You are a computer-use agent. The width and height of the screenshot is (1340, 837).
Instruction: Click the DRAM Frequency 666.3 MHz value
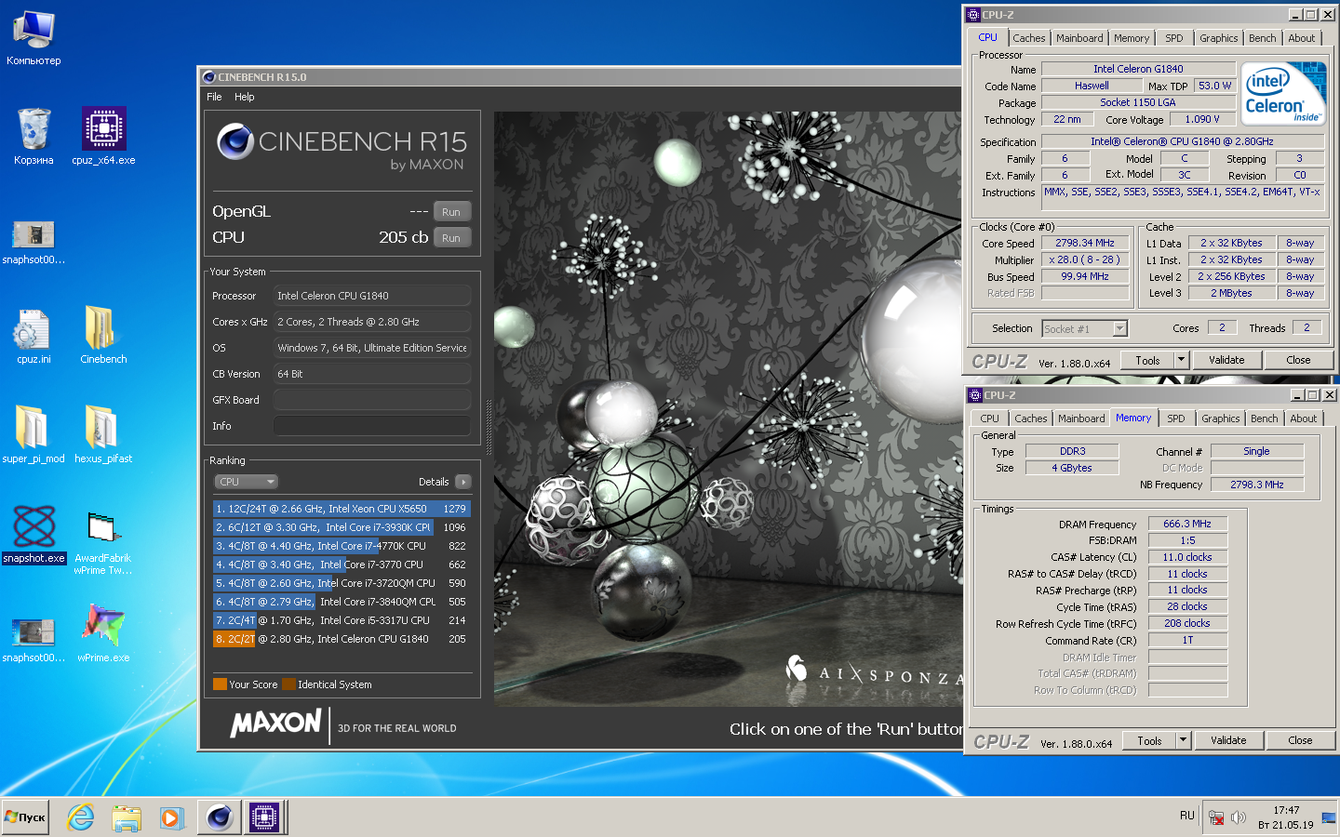1187,524
